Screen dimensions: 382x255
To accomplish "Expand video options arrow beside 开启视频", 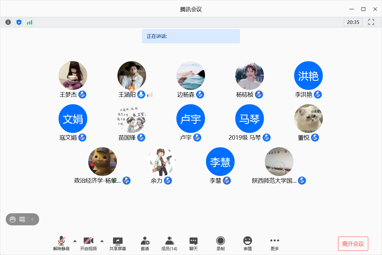I will pyautogui.click(x=102, y=241).
